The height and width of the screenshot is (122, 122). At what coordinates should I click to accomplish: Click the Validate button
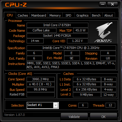coord(74,116)
